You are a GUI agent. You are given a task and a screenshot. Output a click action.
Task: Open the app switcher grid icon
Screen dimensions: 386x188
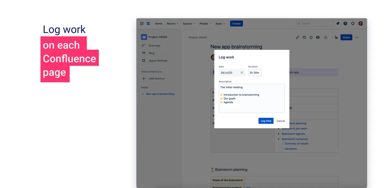click(x=142, y=23)
